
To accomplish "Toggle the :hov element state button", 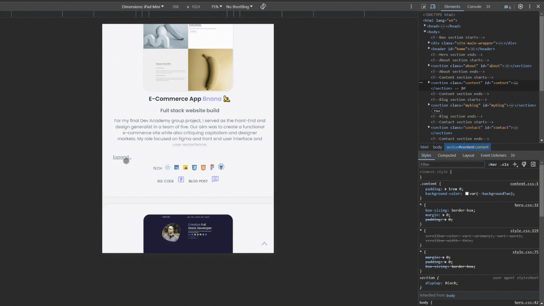I will point(492,164).
